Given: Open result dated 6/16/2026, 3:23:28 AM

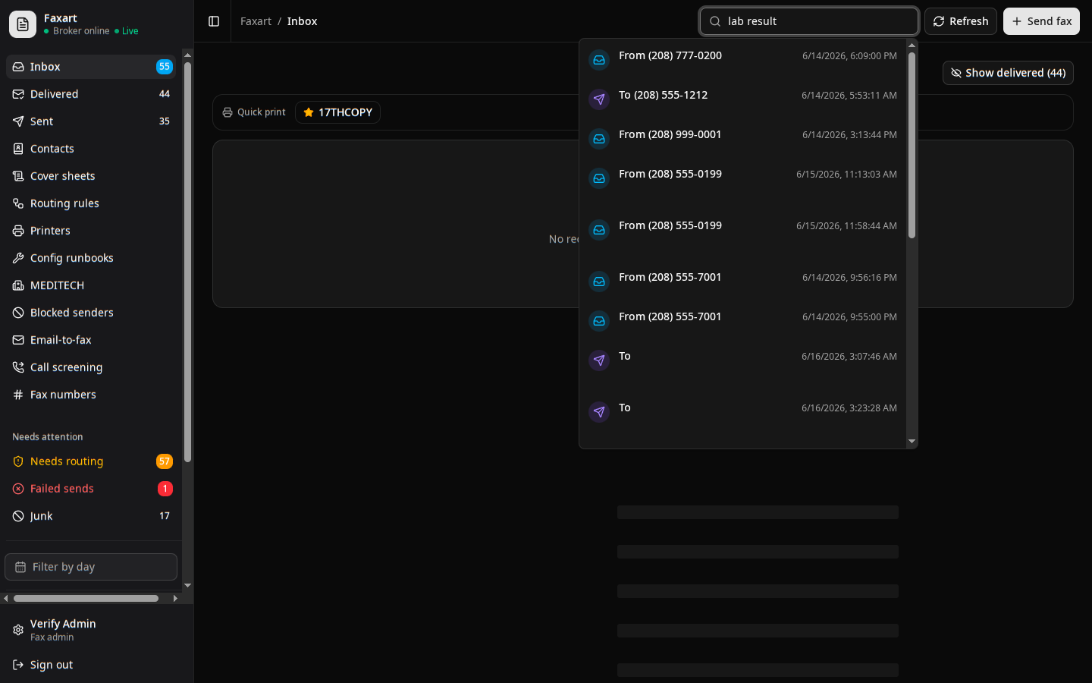Looking at the screenshot, I should pyautogui.click(x=742, y=418).
